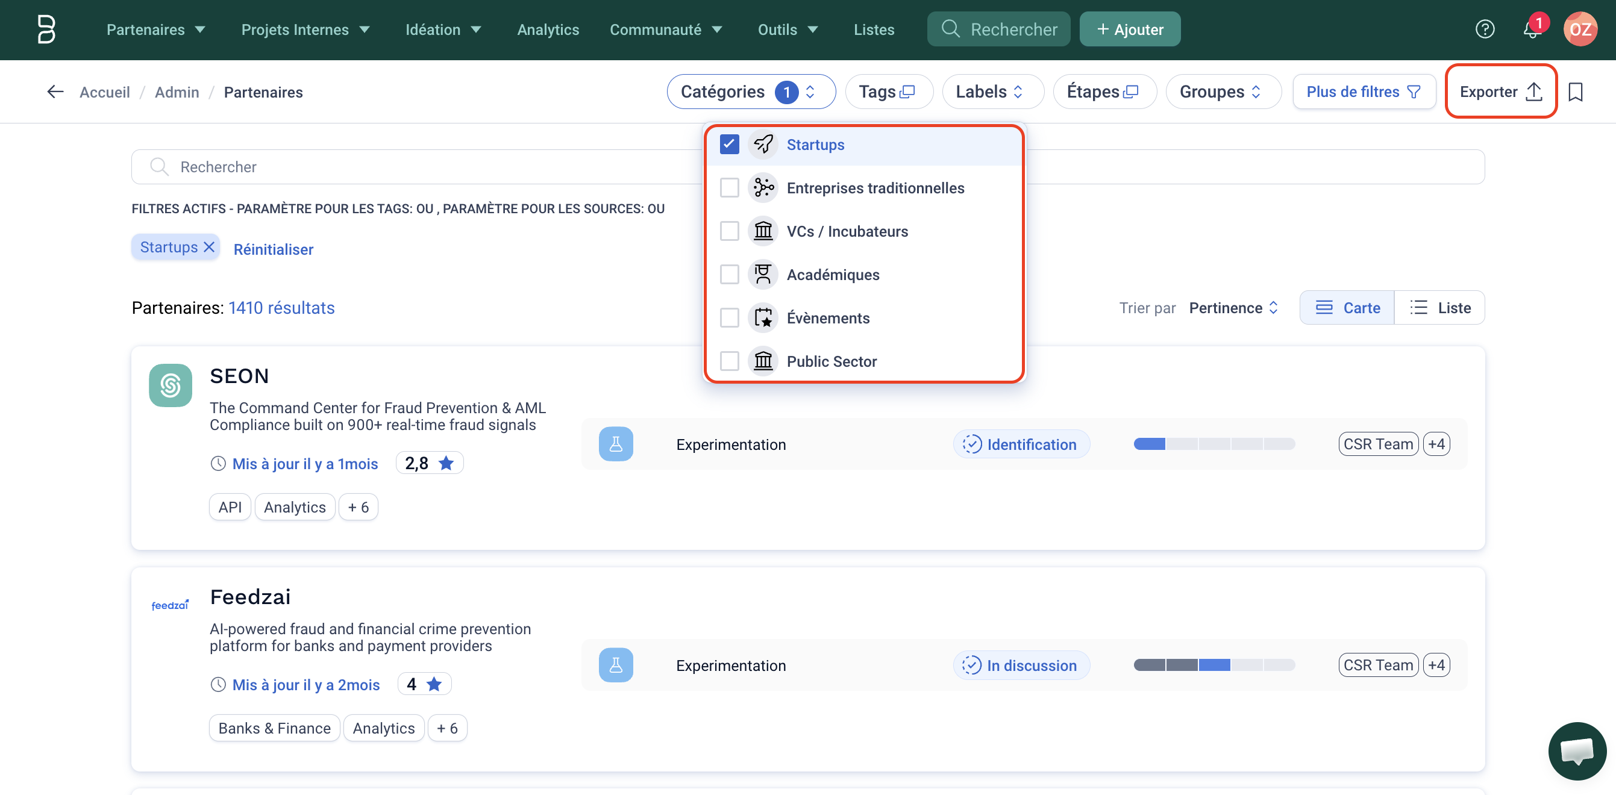This screenshot has height=795, width=1616.
Task: Click the rocket icon for Startups
Action: point(763,144)
